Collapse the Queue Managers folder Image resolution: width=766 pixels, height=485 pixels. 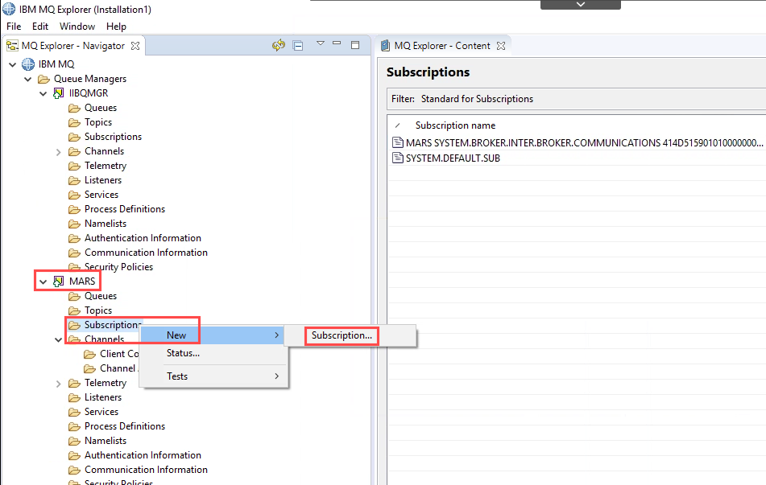point(28,79)
